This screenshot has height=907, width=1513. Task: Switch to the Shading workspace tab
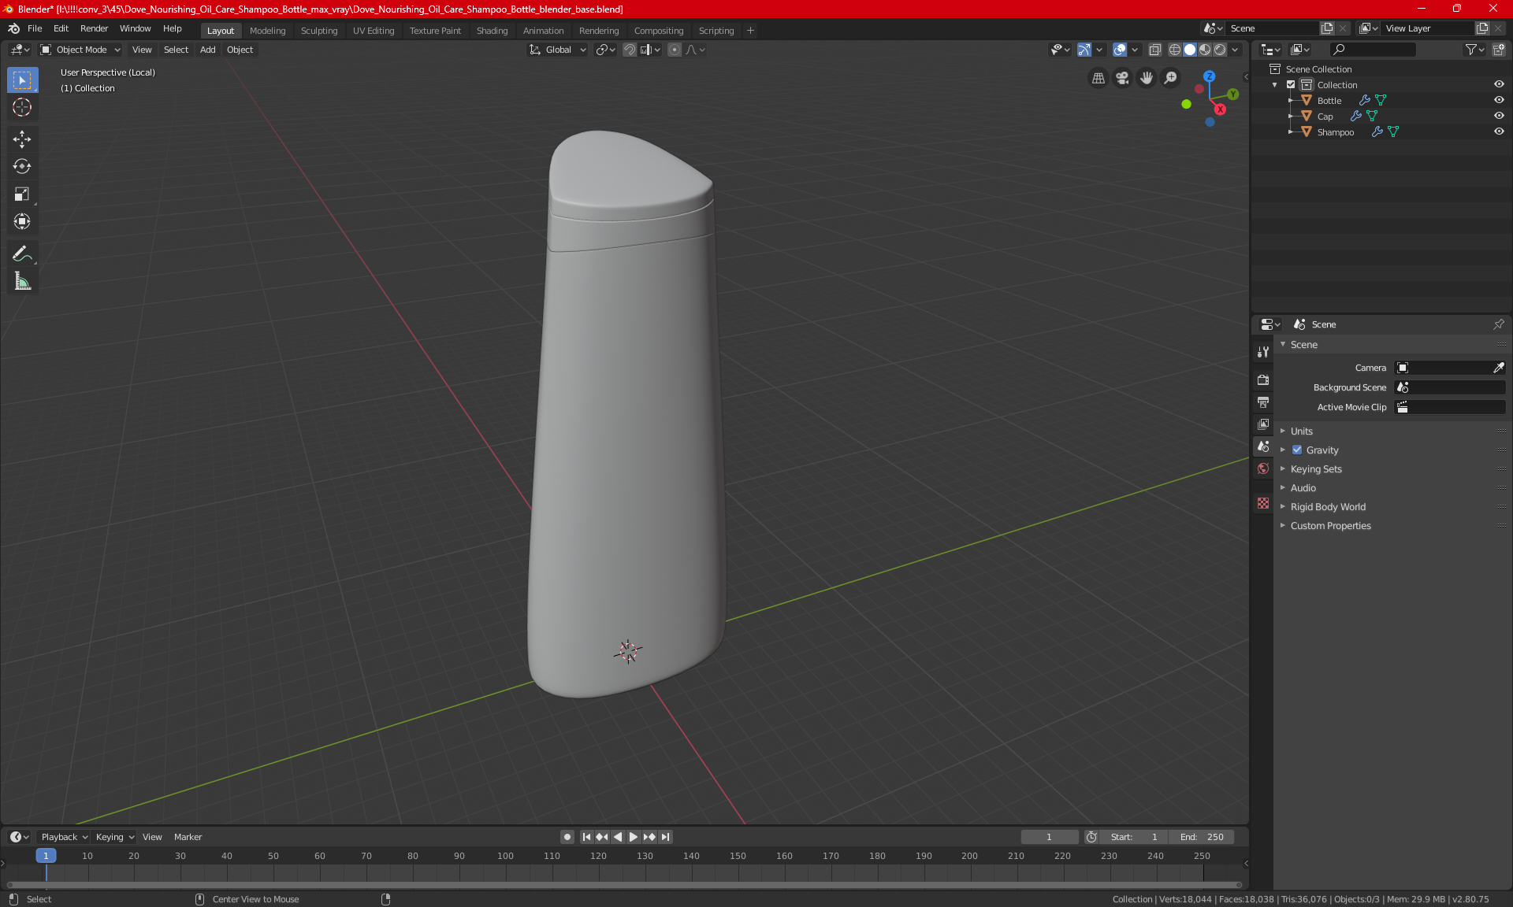pyautogui.click(x=492, y=31)
